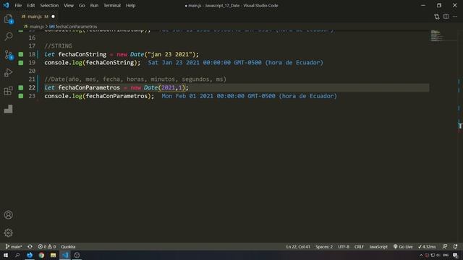Open the Selection menu
463x260 pixels.
tap(49, 5)
